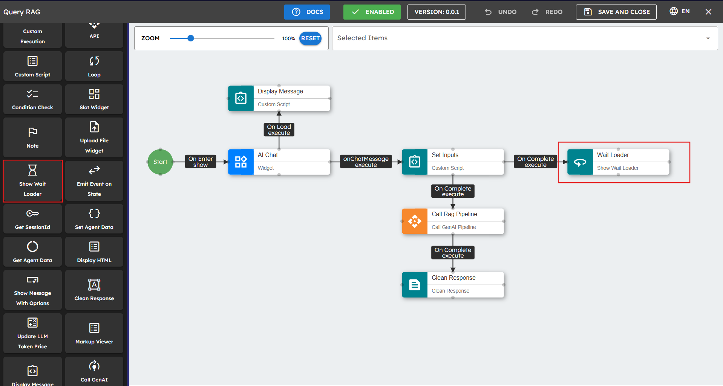Pick the Slot Widget tool
The width and height of the screenshot is (723, 386).
pos(94,99)
